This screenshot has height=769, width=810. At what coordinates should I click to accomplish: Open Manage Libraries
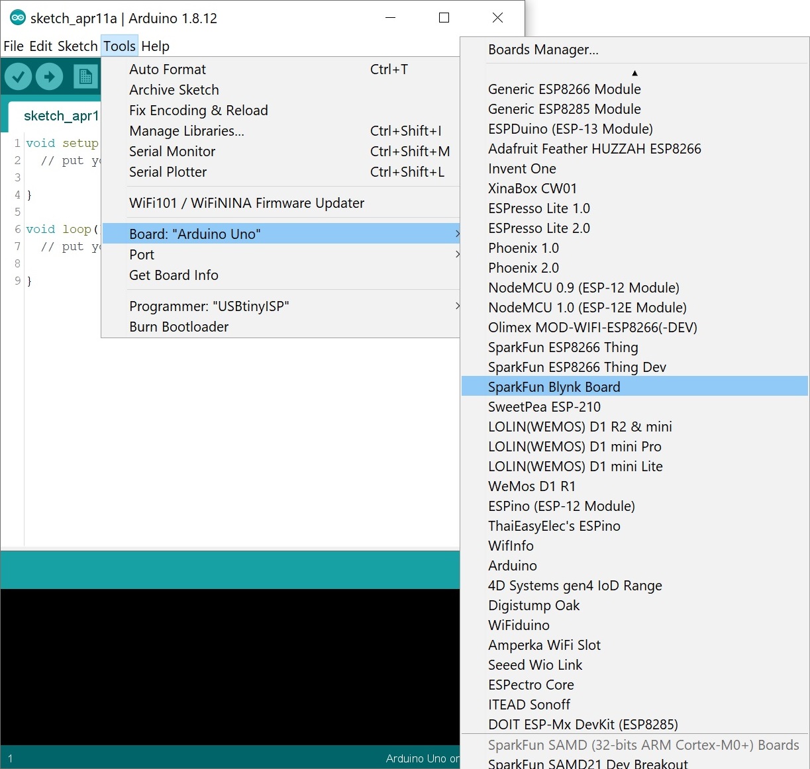pos(280,131)
